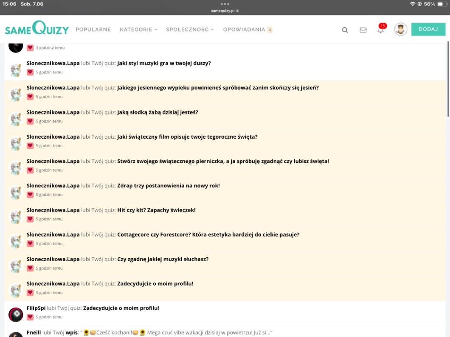450x337 pixels.
Task: Click the FilipSpi user avatar
Action: pyautogui.click(x=16, y=315)
